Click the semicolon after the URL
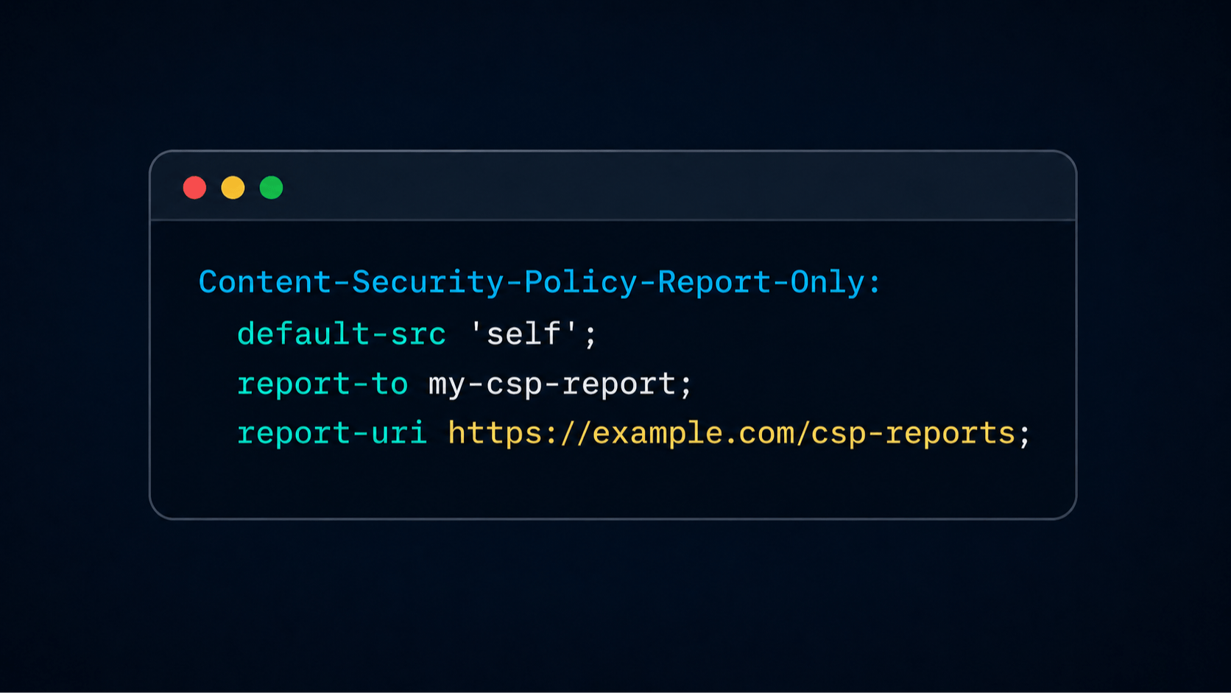This screenshot has height=693, width=1231. [1023, 436]
